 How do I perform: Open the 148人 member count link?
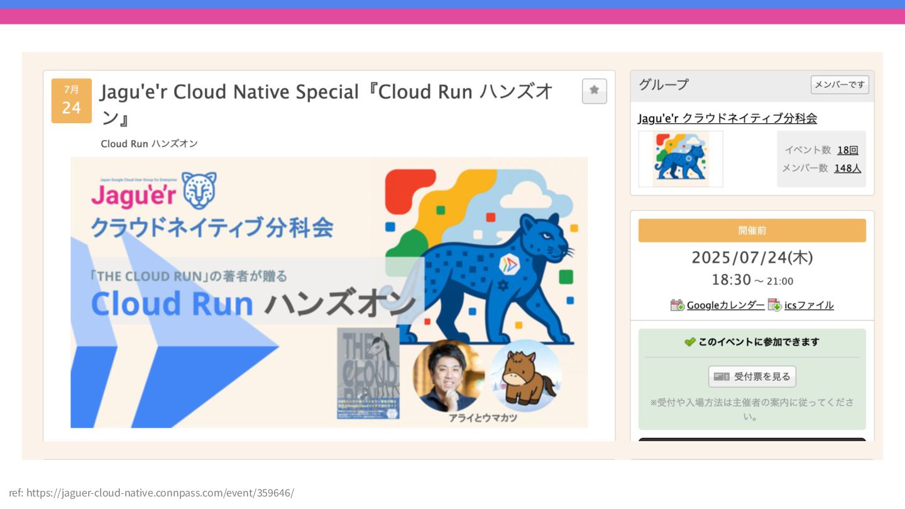click(848, 168)
